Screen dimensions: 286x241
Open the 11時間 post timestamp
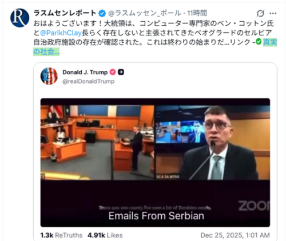(197, 13)
